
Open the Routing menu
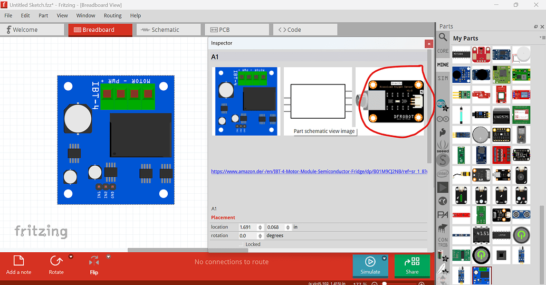[x=112, y=16]
